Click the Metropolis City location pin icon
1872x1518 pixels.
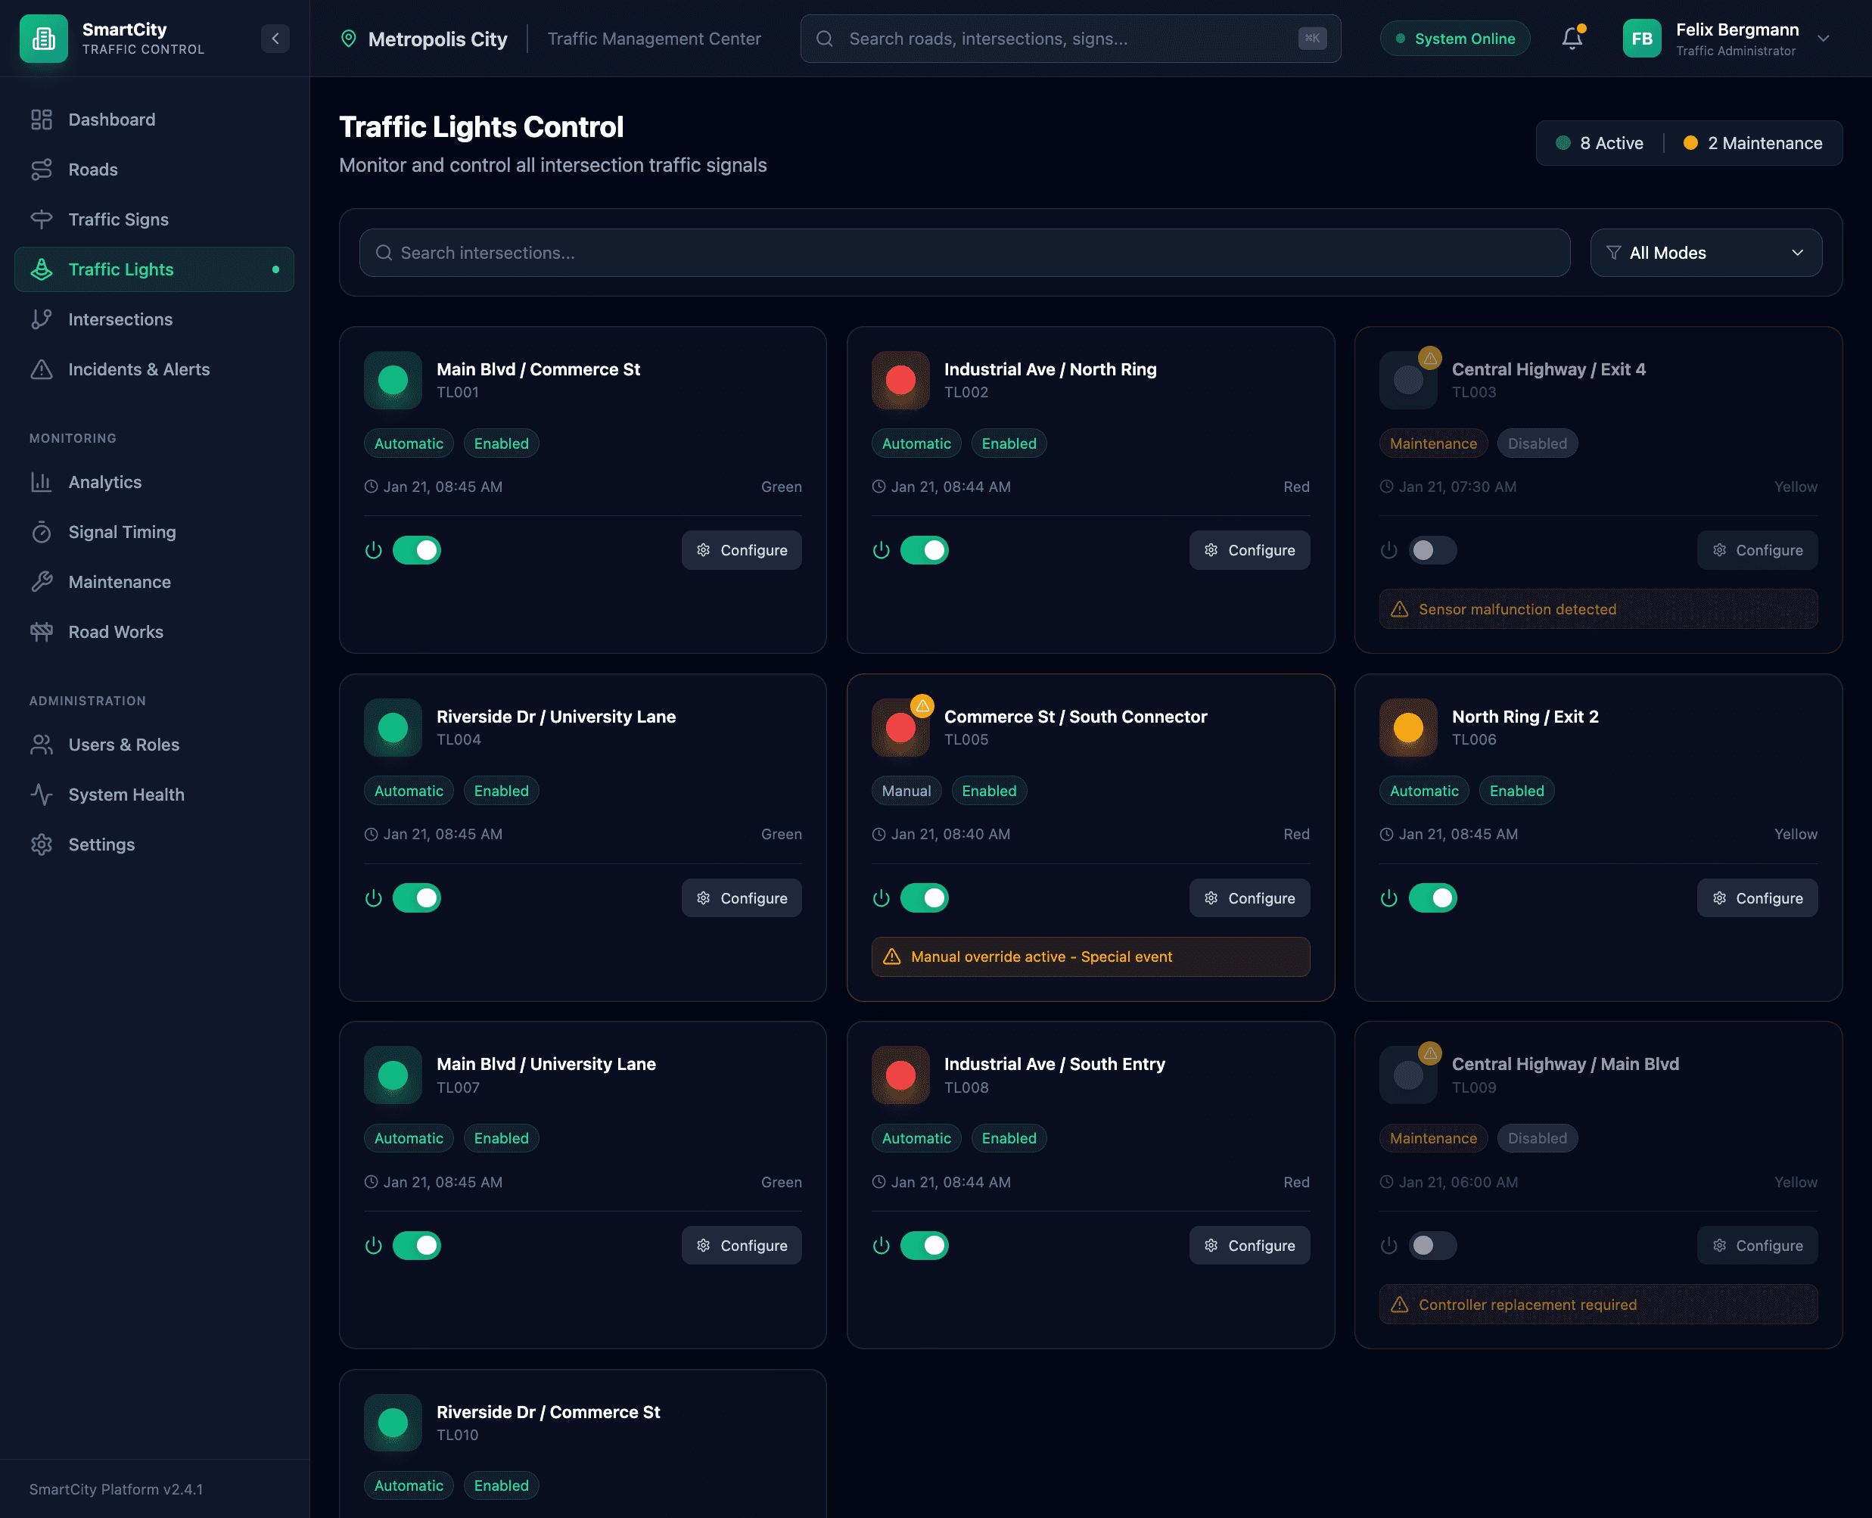tap(348, 39)
